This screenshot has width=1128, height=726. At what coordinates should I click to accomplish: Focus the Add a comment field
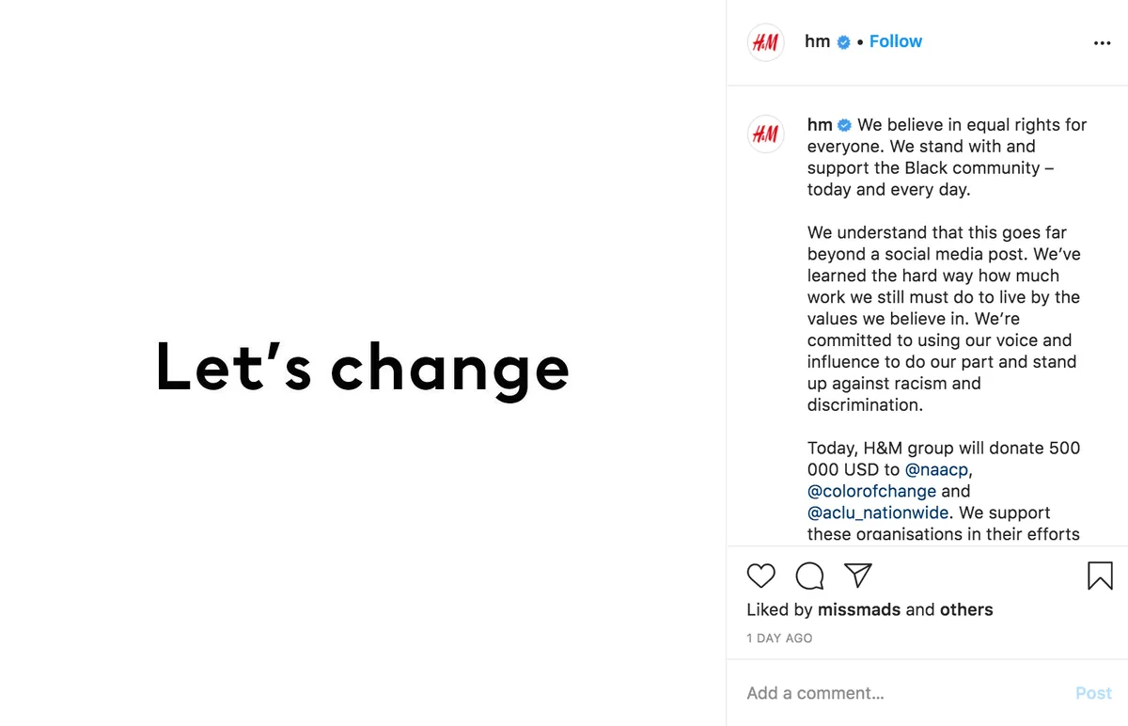tap(902, 693)
